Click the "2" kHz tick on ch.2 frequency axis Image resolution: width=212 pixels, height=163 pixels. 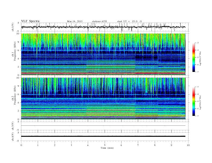click(19, 111)
